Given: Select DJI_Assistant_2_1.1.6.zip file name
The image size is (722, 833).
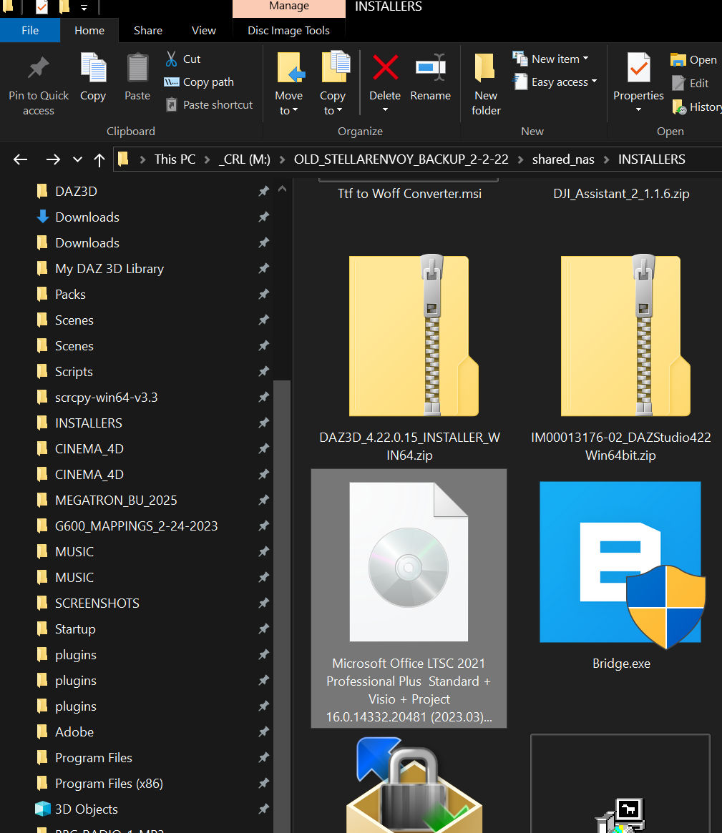Looking at the screenshot, I should tap(621, 193).
